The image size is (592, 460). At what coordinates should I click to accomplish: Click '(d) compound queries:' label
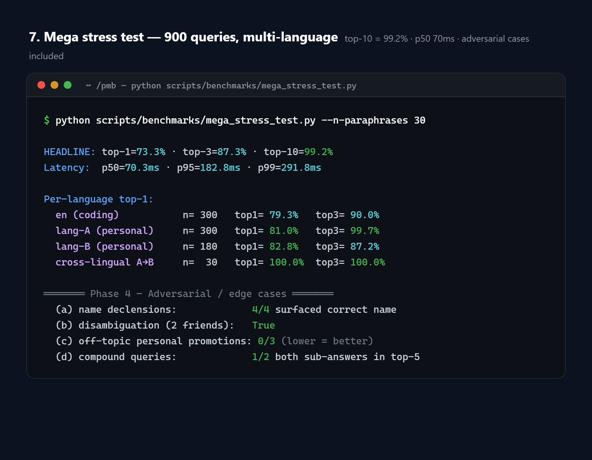coord(116,357)
